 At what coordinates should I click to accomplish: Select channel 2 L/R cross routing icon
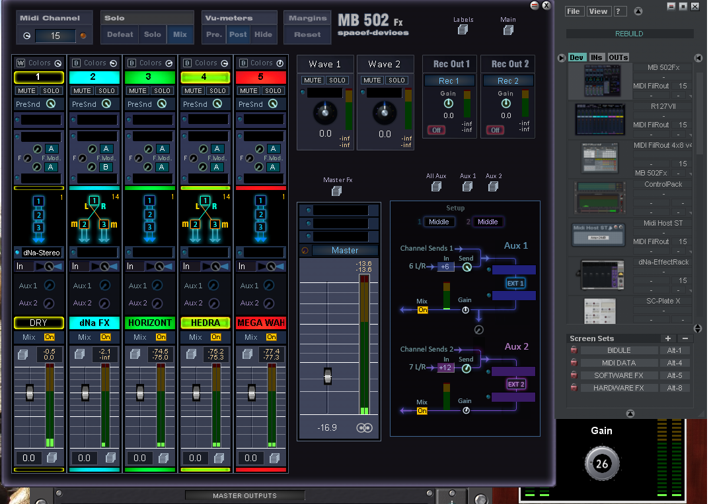point(94,214)
